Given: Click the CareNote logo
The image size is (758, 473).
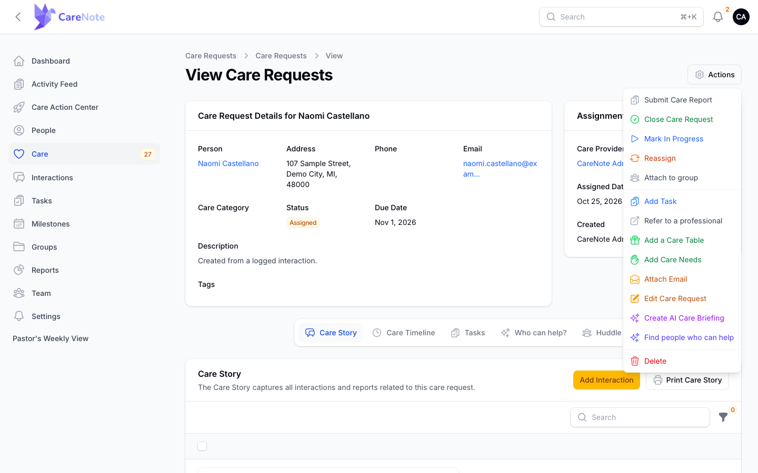Looking at the screenshot, I should [69, 17].
